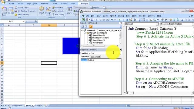Image resolution: width=194 pixels, height=109 pixels.
Task: Click Import in XML group
Action: pyautogui.click(x=95, y=8)
